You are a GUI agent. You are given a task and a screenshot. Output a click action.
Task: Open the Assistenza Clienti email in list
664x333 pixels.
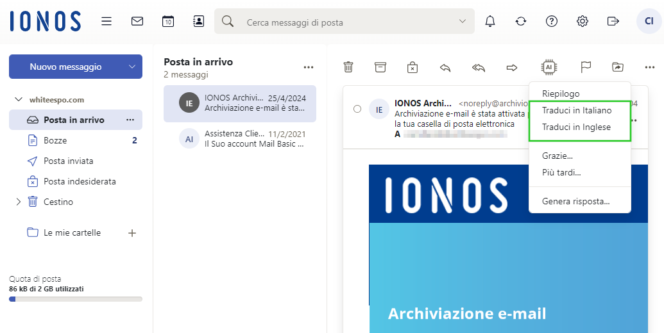pos(240,139)
